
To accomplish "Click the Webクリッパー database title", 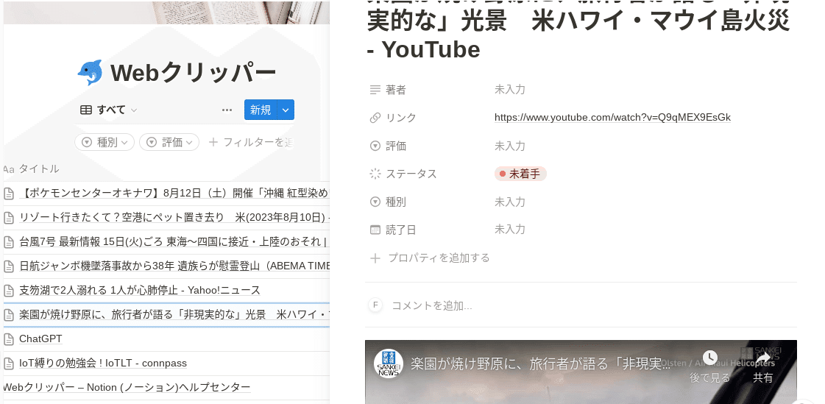I will point(193,73).
